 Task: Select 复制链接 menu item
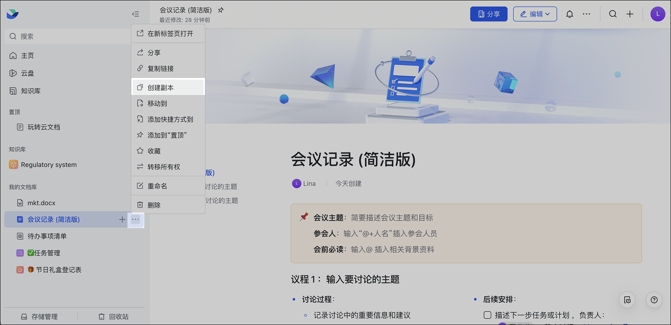click(x=168, y=68)
